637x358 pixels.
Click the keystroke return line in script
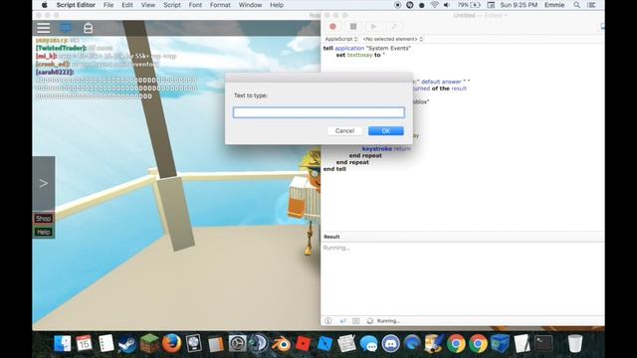[x=386, y=149]
